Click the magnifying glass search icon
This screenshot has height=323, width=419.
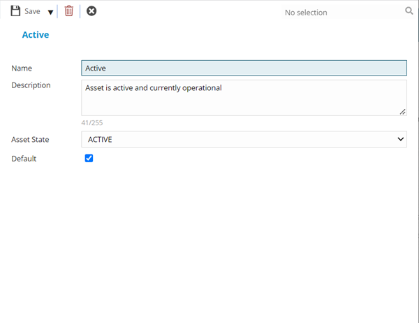tap(409, 11)
